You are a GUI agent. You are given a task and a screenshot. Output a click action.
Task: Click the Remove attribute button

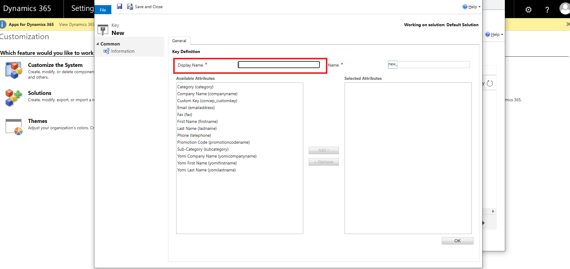[x=323, y=162]
